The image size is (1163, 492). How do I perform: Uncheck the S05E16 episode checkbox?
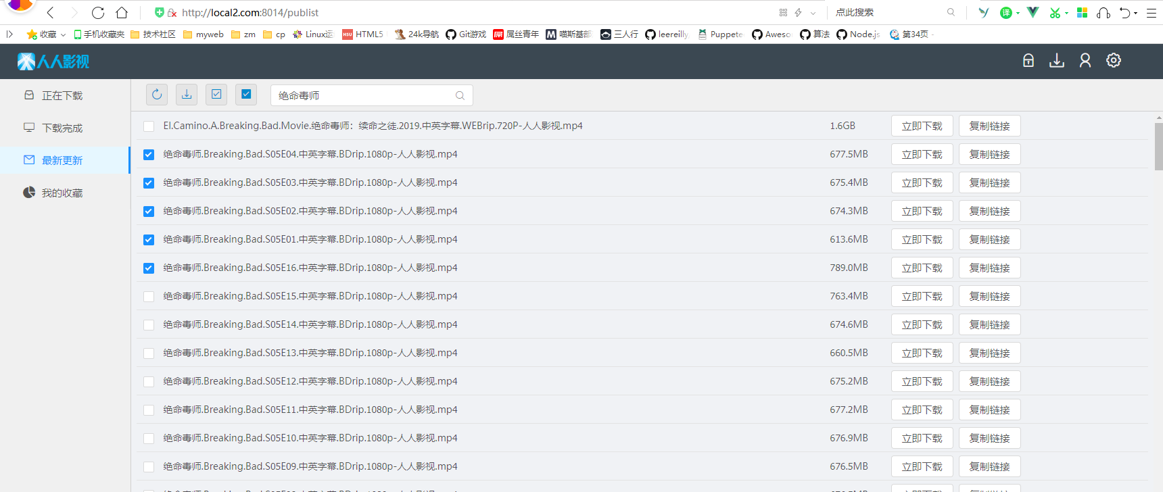[149, 268]
